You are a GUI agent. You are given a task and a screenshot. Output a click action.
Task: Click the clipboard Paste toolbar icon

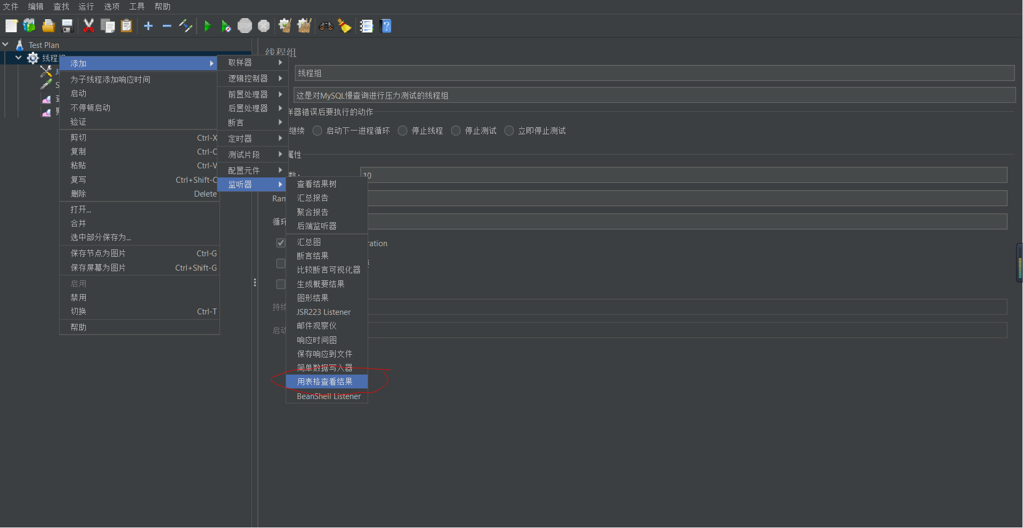click(x=126, y=26)
